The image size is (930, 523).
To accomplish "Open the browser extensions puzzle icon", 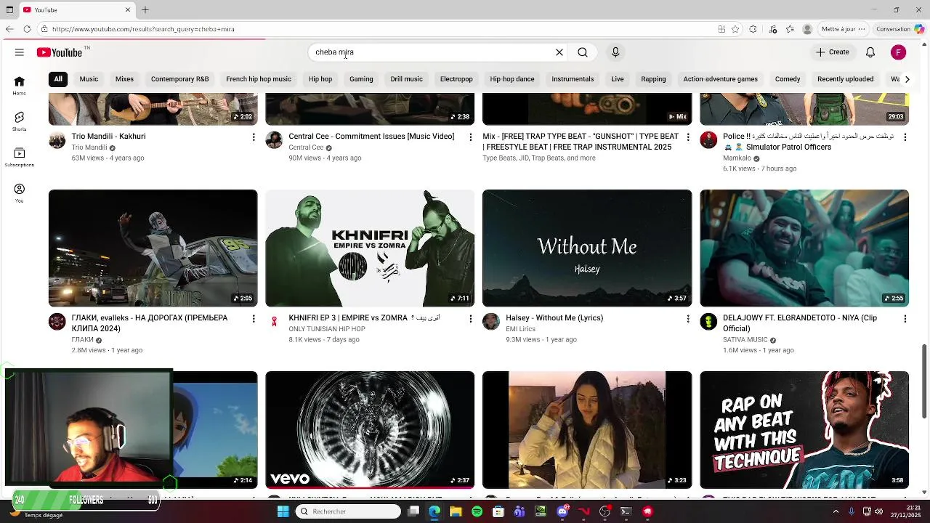I will pyautogui.click(x=753, y=29).
